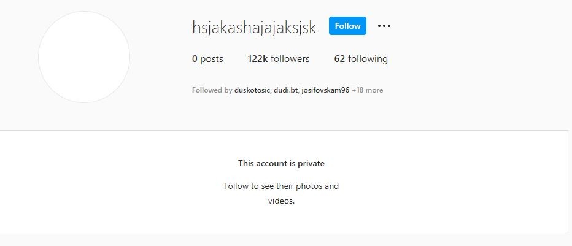Visit dudi.bt's profile
The height and width of the screenshot is (246, 572).
[286, 90]
